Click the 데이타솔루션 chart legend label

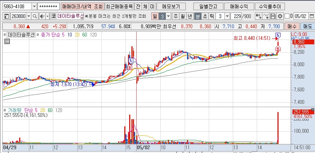[21, 35]
